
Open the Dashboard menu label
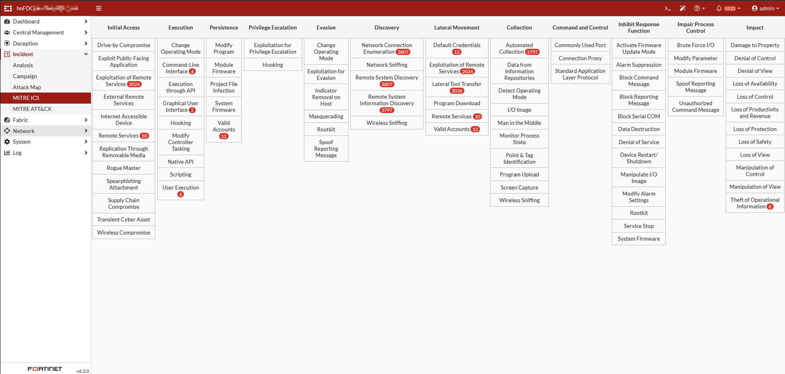(x=26, y=21)
